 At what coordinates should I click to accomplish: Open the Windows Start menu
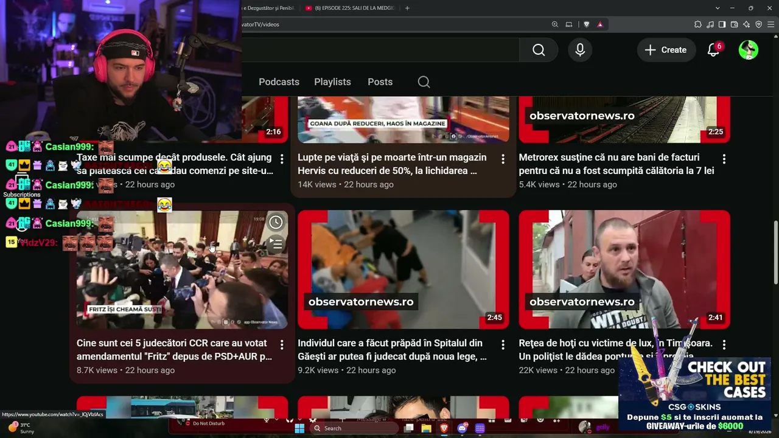(299, 428)
